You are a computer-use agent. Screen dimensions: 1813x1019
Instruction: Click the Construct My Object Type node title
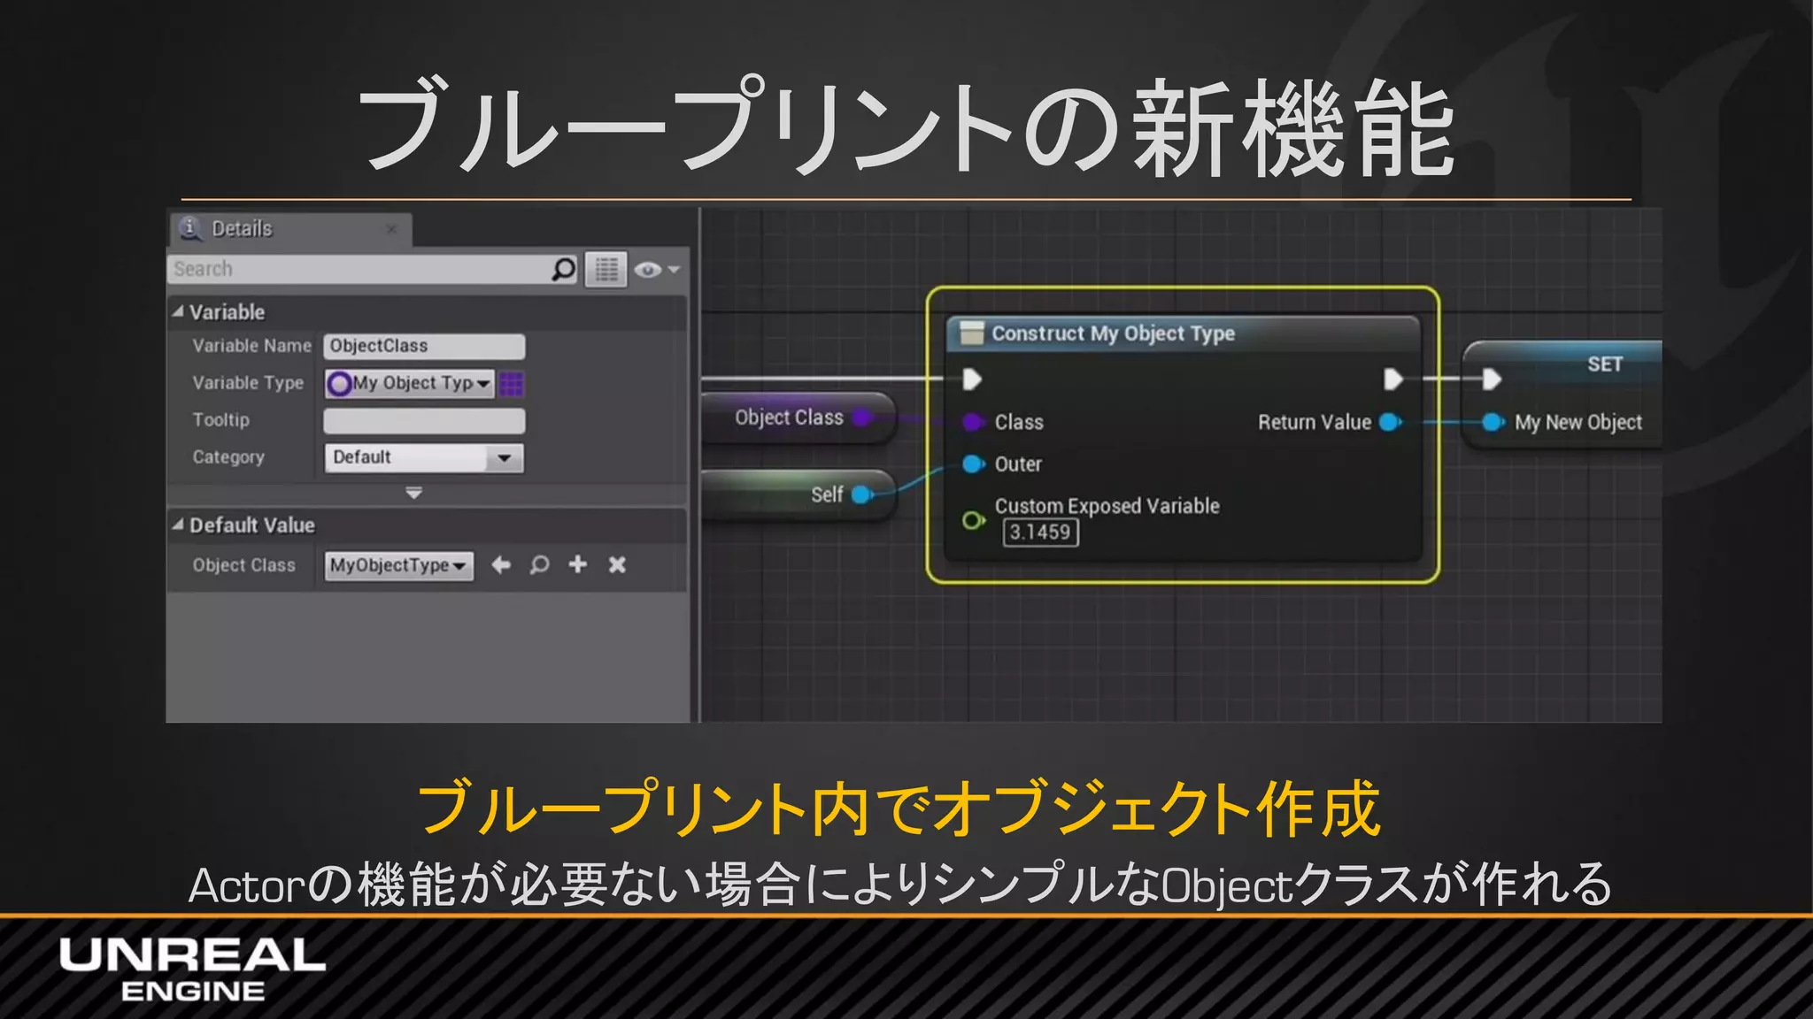click(1113, 333)
